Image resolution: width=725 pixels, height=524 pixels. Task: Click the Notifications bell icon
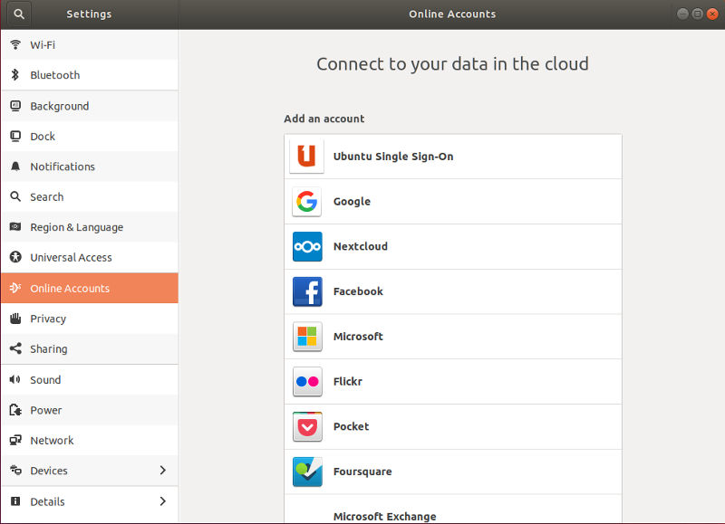pyautogui.click(x=14, y=167)
